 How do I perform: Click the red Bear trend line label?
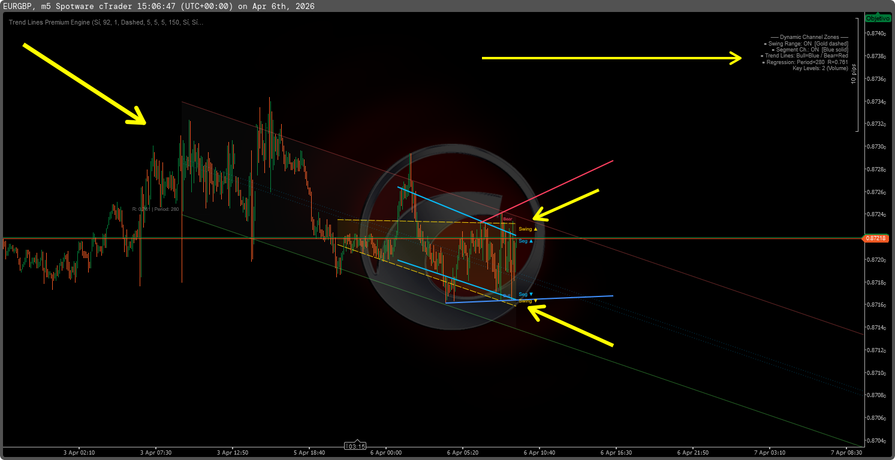[x=507, y=219]
